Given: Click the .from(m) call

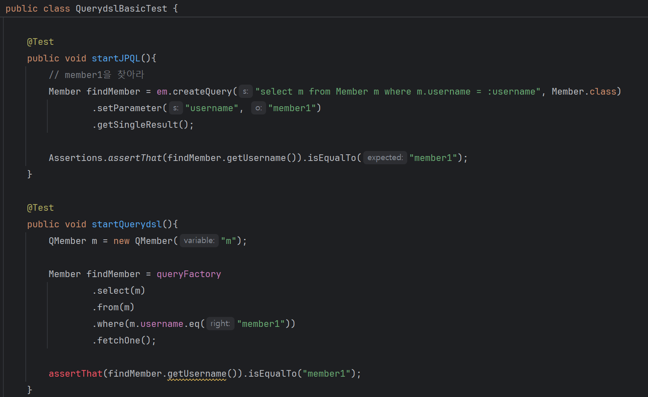Looking at the screenshot, I should [113, 307].
